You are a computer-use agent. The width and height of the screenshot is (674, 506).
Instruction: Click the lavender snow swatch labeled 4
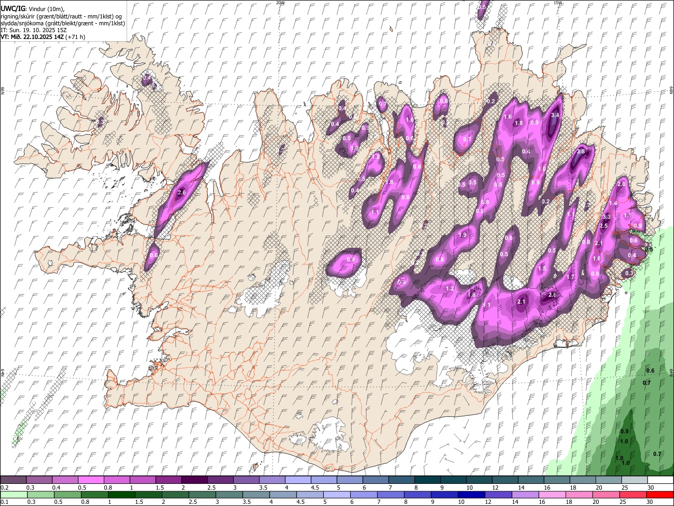click(x=297, y=480)
